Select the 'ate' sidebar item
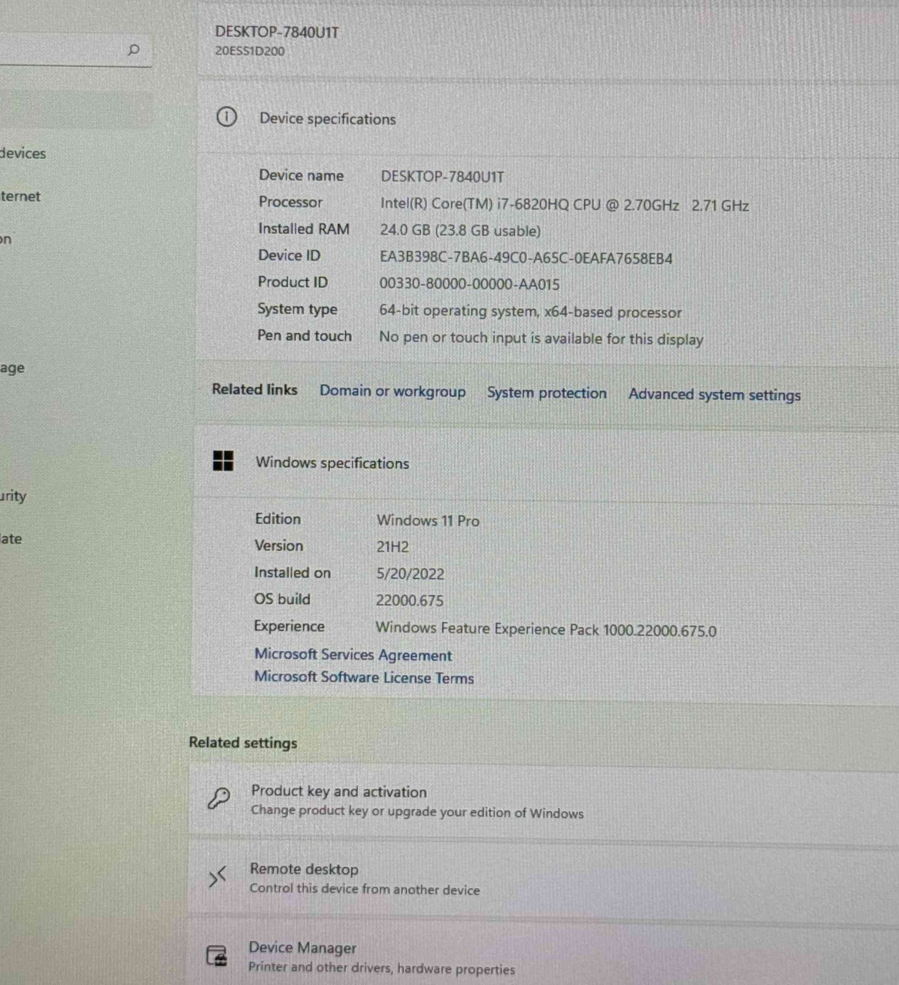899x985 pixels. (x=11, y=539)
